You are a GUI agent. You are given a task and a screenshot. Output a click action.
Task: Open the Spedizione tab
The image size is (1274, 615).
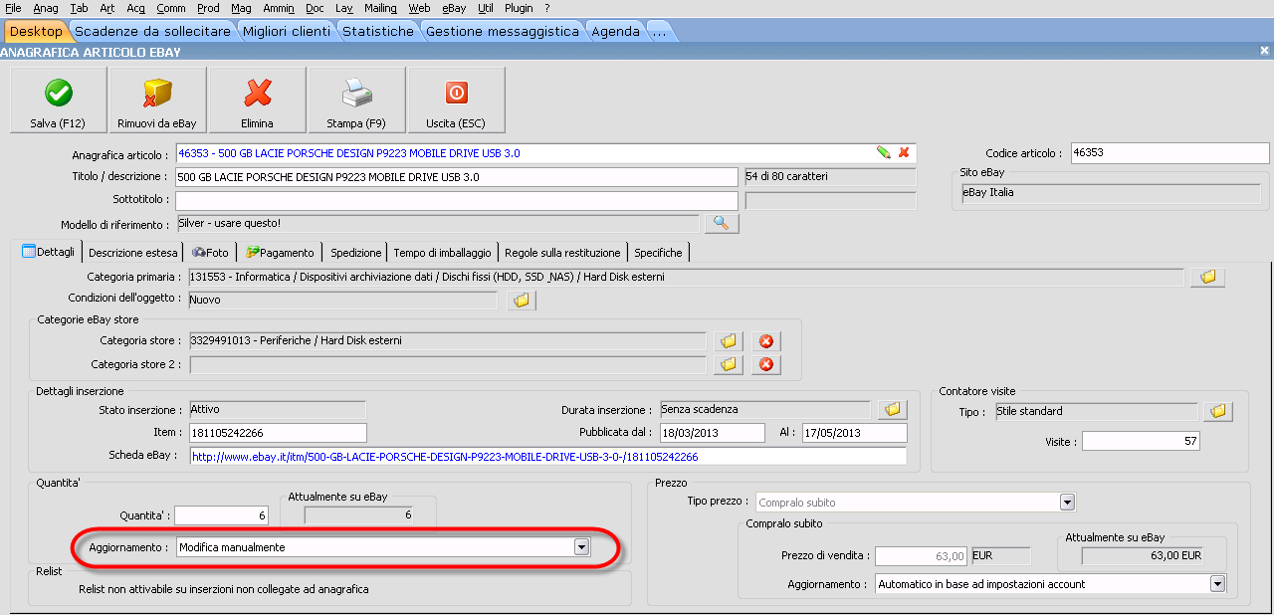(355, 253)
